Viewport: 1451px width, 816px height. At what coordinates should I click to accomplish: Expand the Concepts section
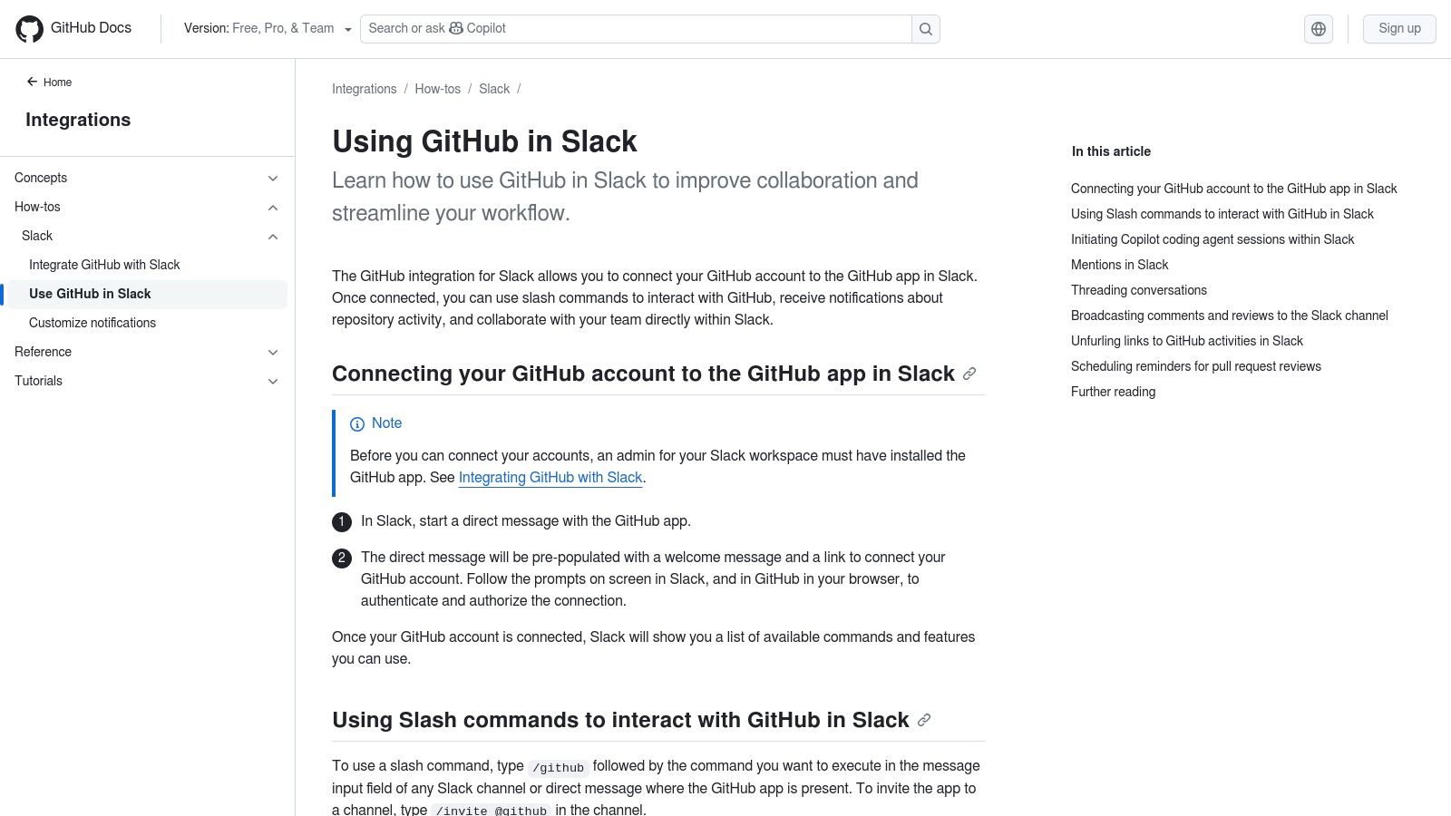click(272, 178)
